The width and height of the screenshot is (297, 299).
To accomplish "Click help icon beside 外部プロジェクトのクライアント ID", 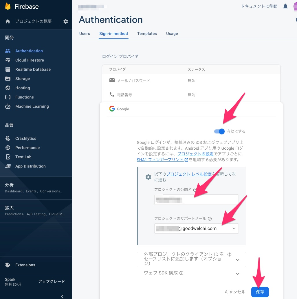I will tap(230, 255).
